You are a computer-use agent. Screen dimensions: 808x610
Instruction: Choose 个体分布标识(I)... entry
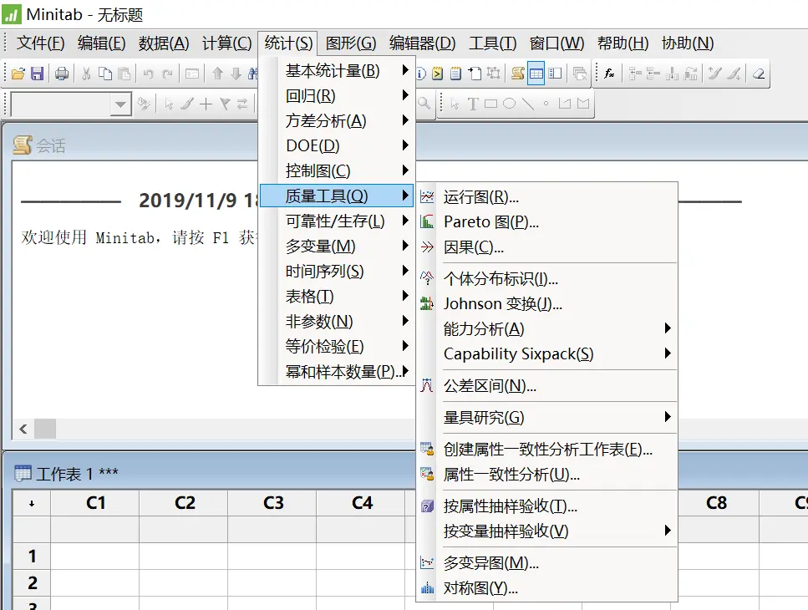pos(546,279)
